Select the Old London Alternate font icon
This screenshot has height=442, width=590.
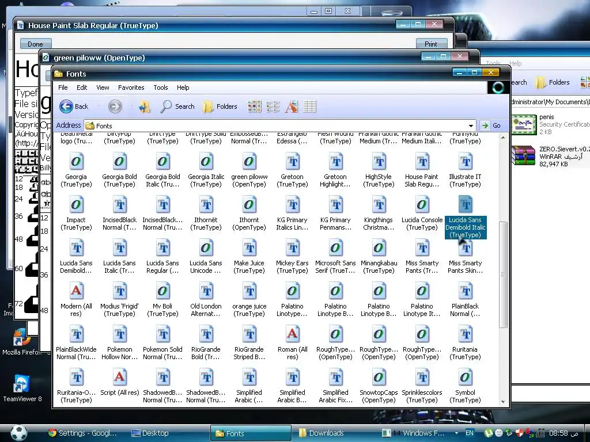tap(206, 291)
